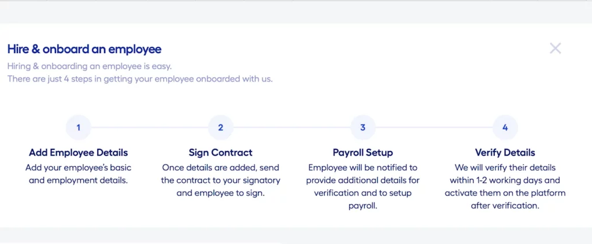
Task: Click the step 1 circle icon
Action: (78, 127)
